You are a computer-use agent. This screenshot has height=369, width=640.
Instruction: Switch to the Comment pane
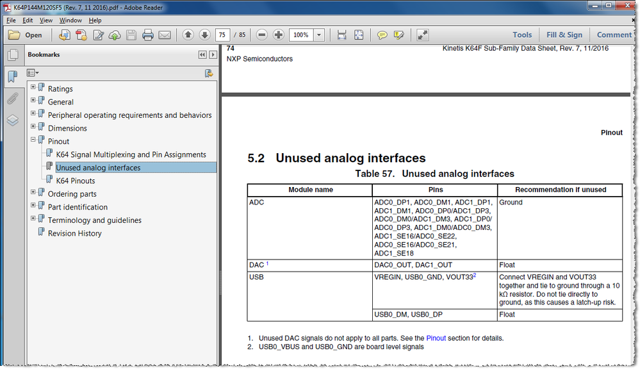[614, 35]
